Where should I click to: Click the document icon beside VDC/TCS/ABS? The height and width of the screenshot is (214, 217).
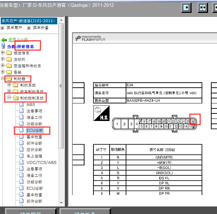[x=21, y=162]
